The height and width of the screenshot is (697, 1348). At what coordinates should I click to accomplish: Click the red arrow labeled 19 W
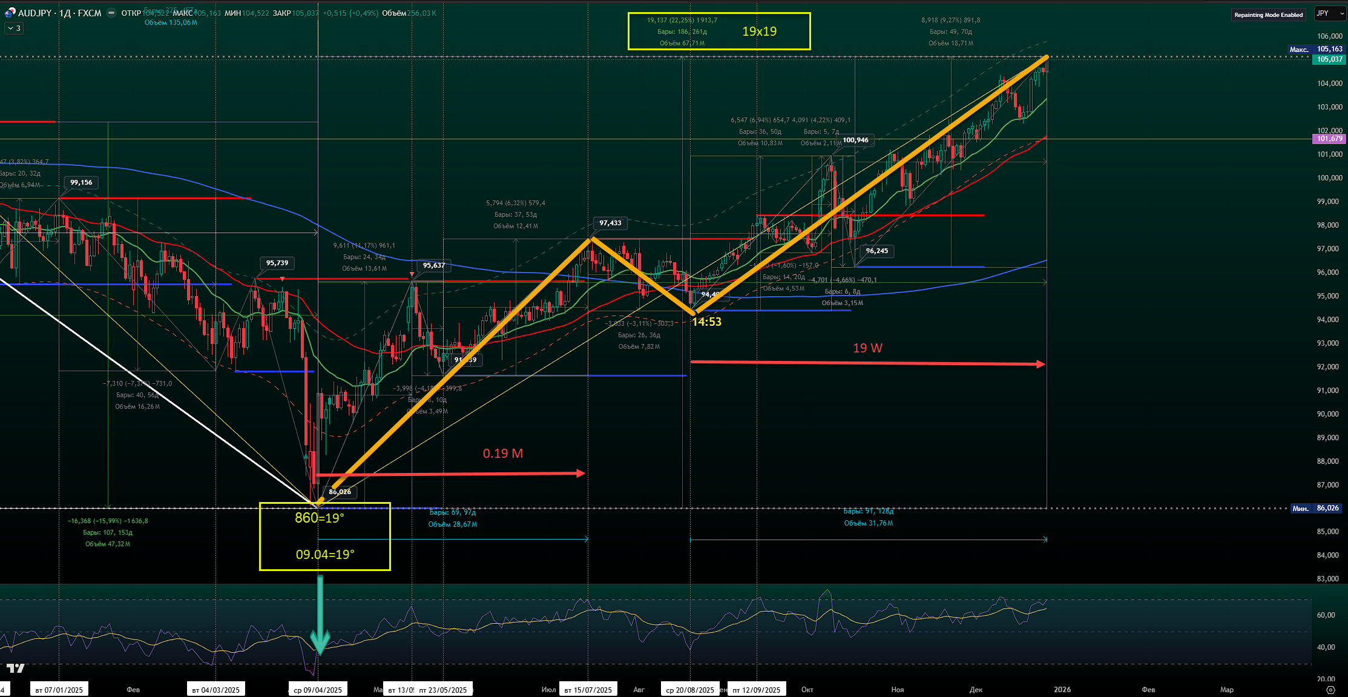click(x=867, y=363)
